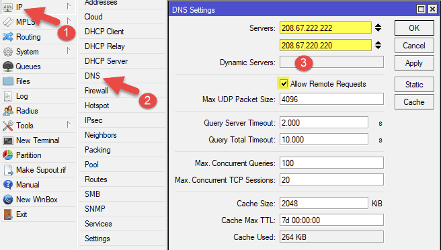Click the Apply button
Screen dimensions: 441x250
click(414, 63)
